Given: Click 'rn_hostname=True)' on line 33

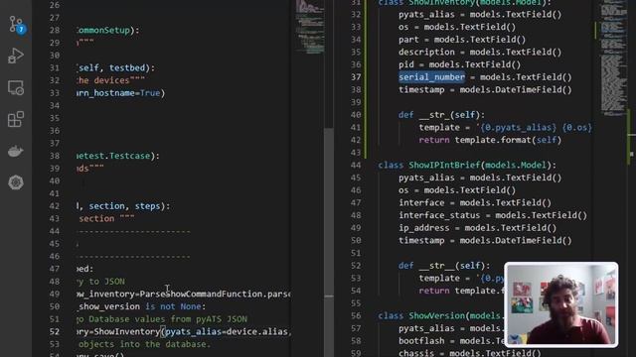Looking at the screenshot, I should tap(121, 92).
